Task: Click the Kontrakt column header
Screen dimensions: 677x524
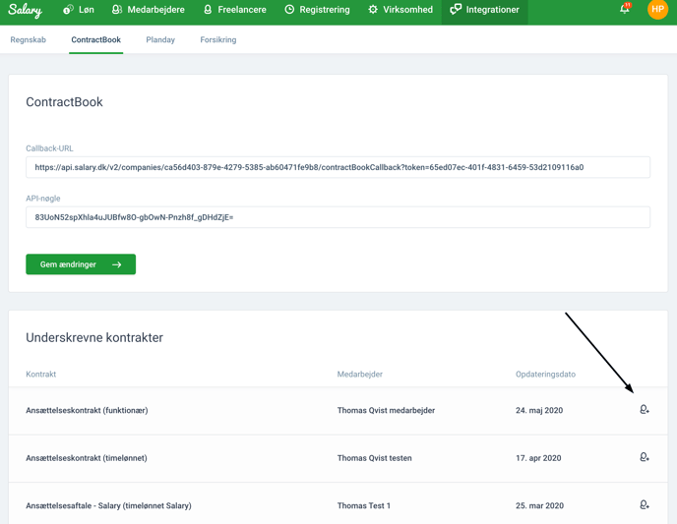Action: (x=41, y=374)
